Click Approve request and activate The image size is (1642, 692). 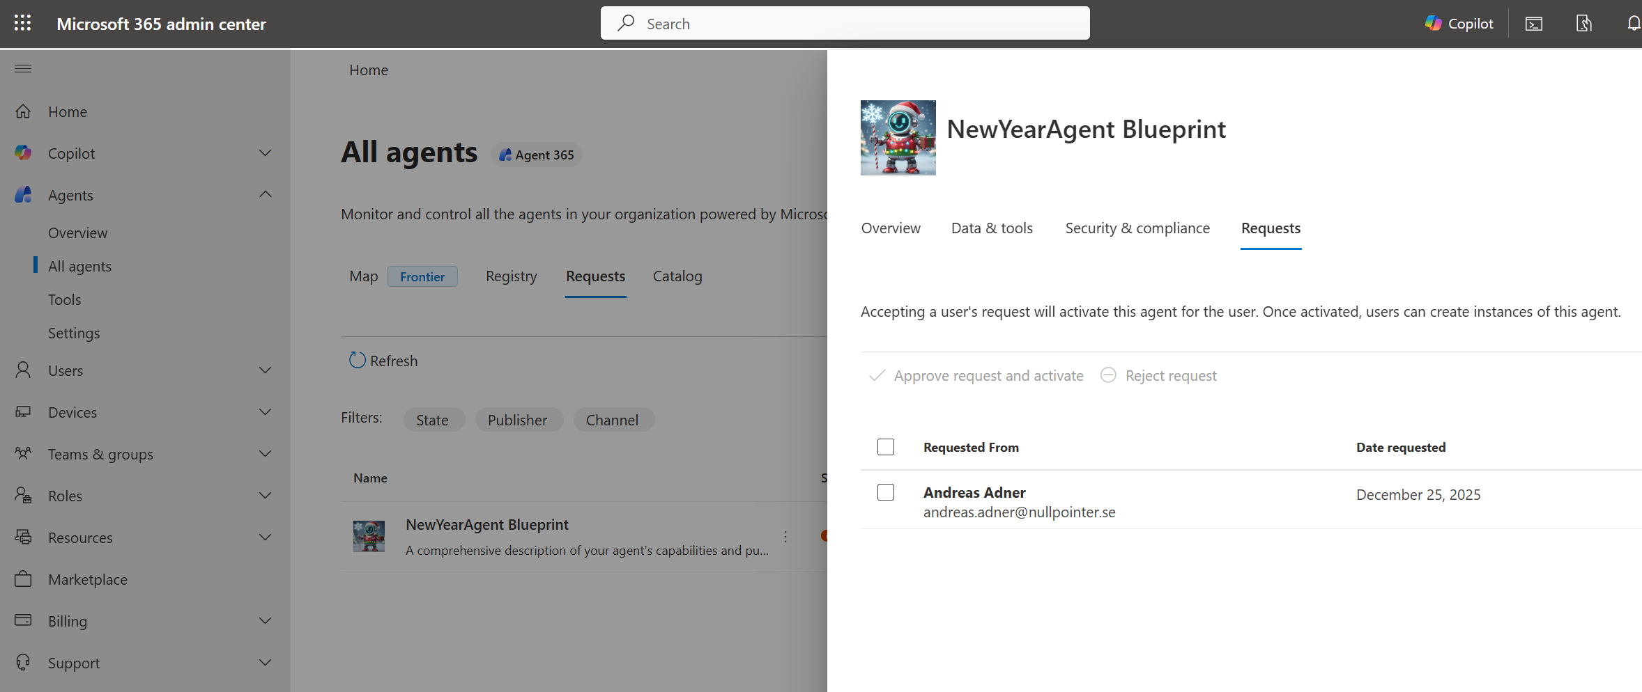976,376
